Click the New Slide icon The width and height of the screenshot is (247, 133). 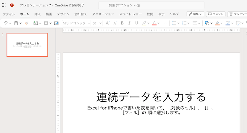point(36,23)
